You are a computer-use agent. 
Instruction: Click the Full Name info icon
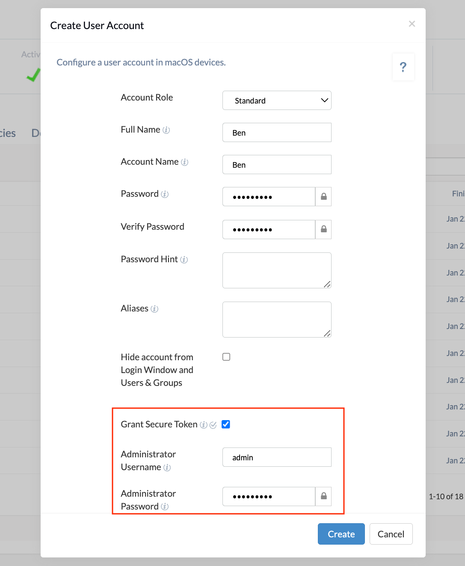tap(166, 130)
